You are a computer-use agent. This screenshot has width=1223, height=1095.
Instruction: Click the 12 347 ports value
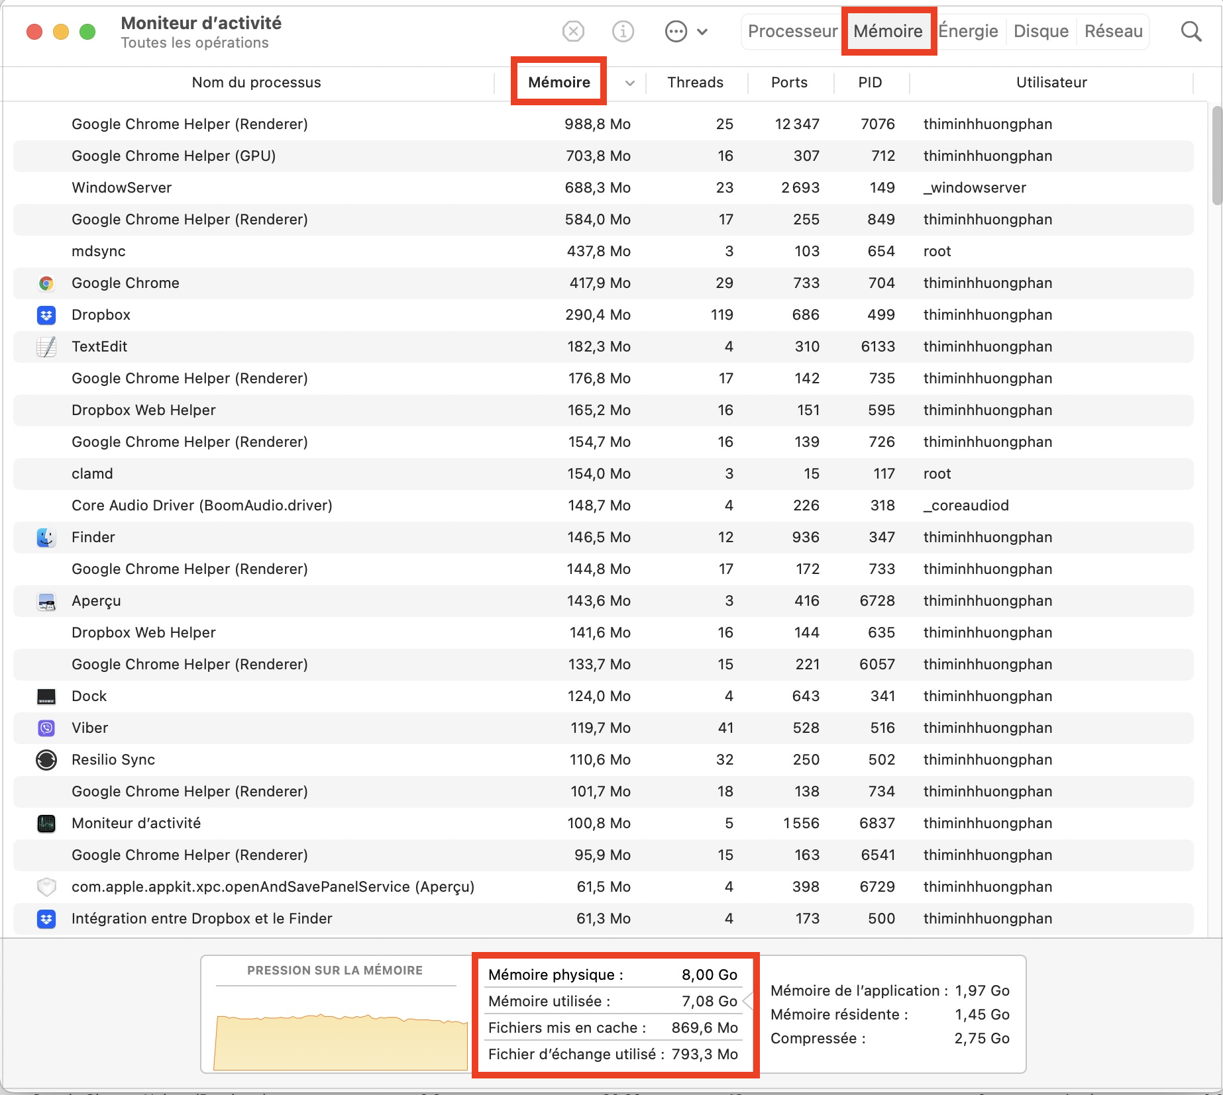797,124
